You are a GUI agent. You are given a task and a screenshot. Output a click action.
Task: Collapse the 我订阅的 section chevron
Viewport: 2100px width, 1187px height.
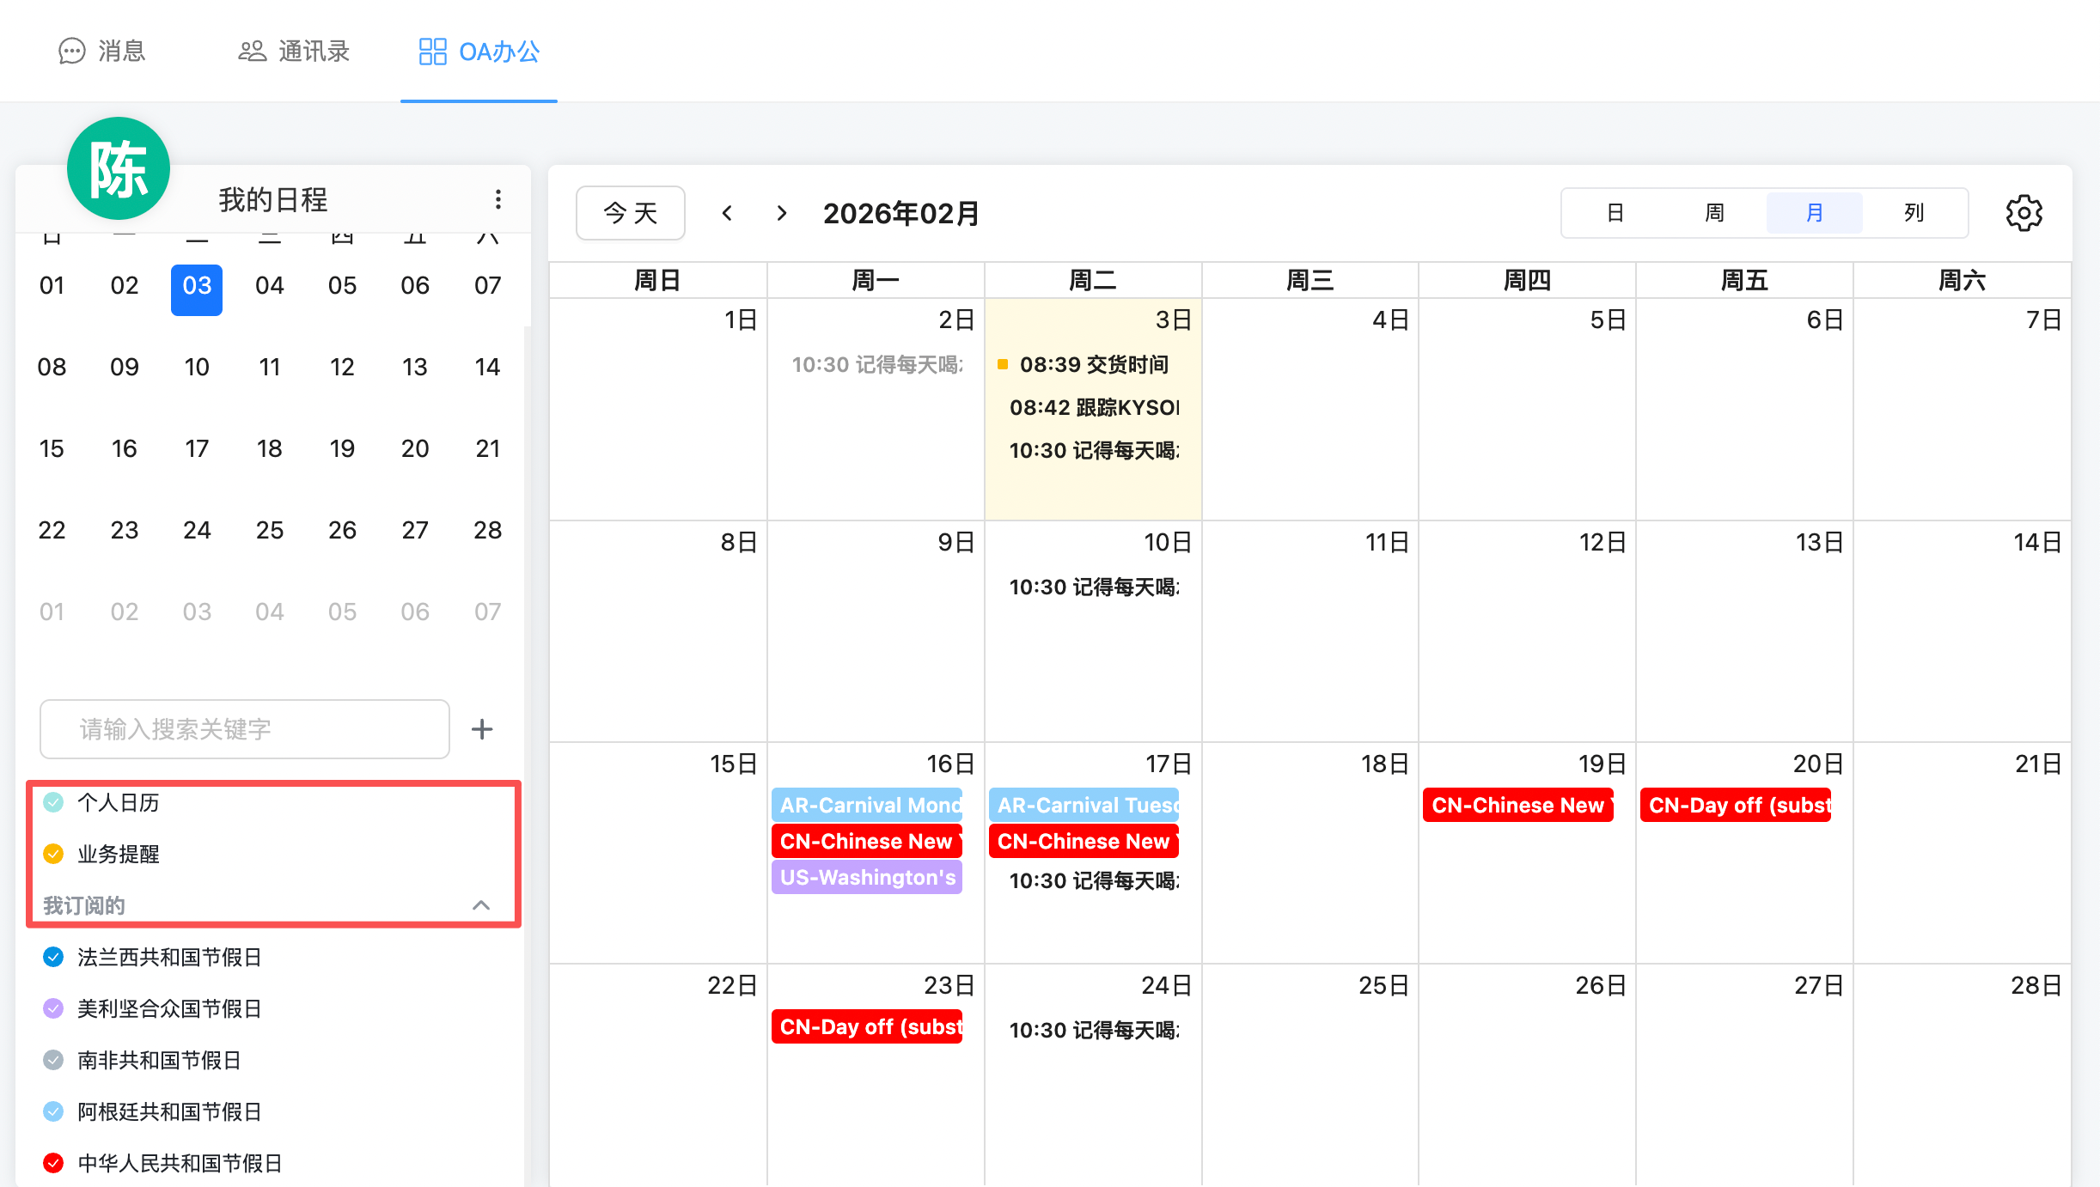coord(481,905)
